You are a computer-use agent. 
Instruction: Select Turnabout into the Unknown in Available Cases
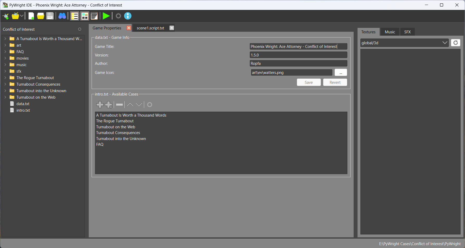[121, 139]
